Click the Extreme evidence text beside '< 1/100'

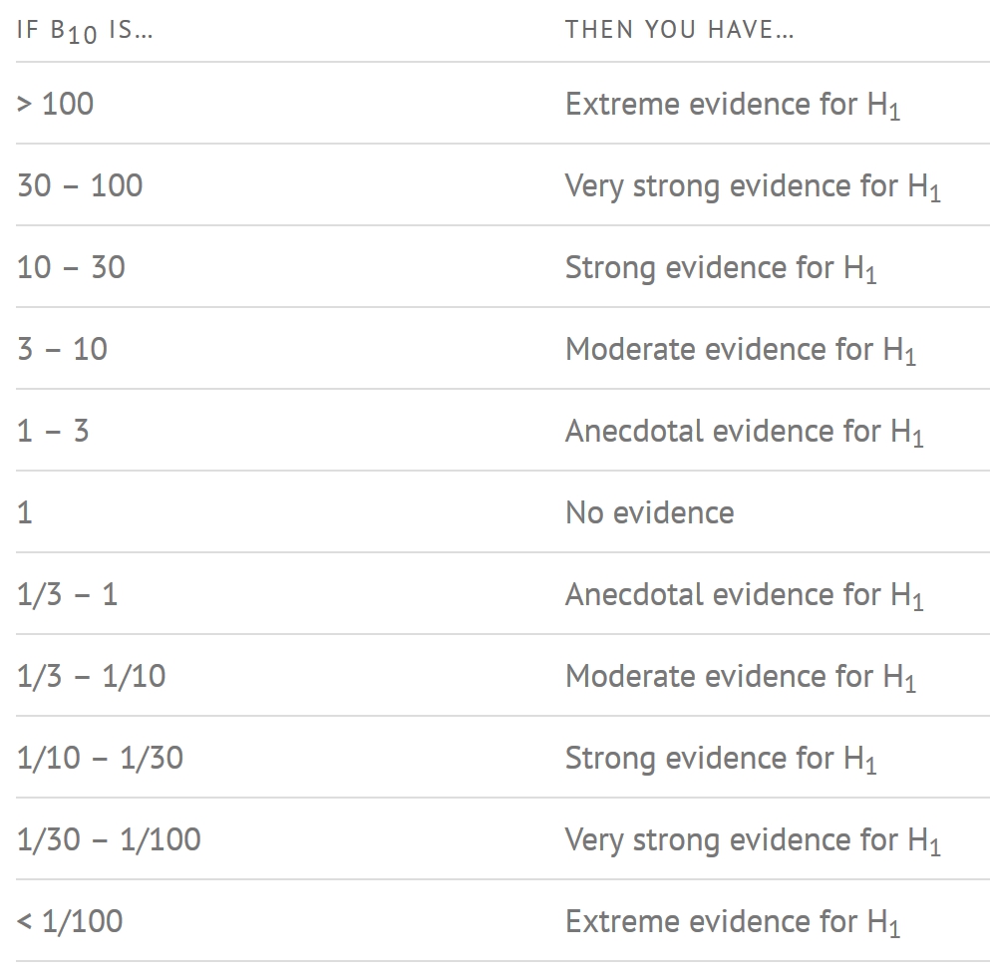click(732, 922)
